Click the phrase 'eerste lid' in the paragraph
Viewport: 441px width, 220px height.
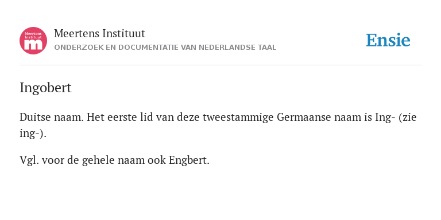130,117
